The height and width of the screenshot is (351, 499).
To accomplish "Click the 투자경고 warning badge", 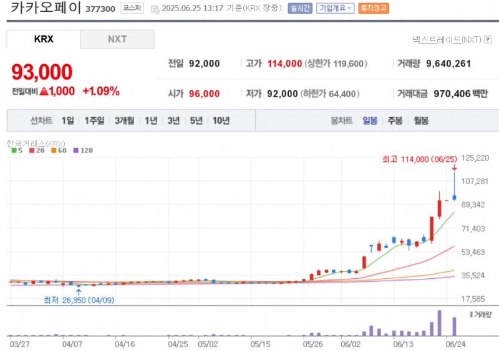I will [374, 9].
